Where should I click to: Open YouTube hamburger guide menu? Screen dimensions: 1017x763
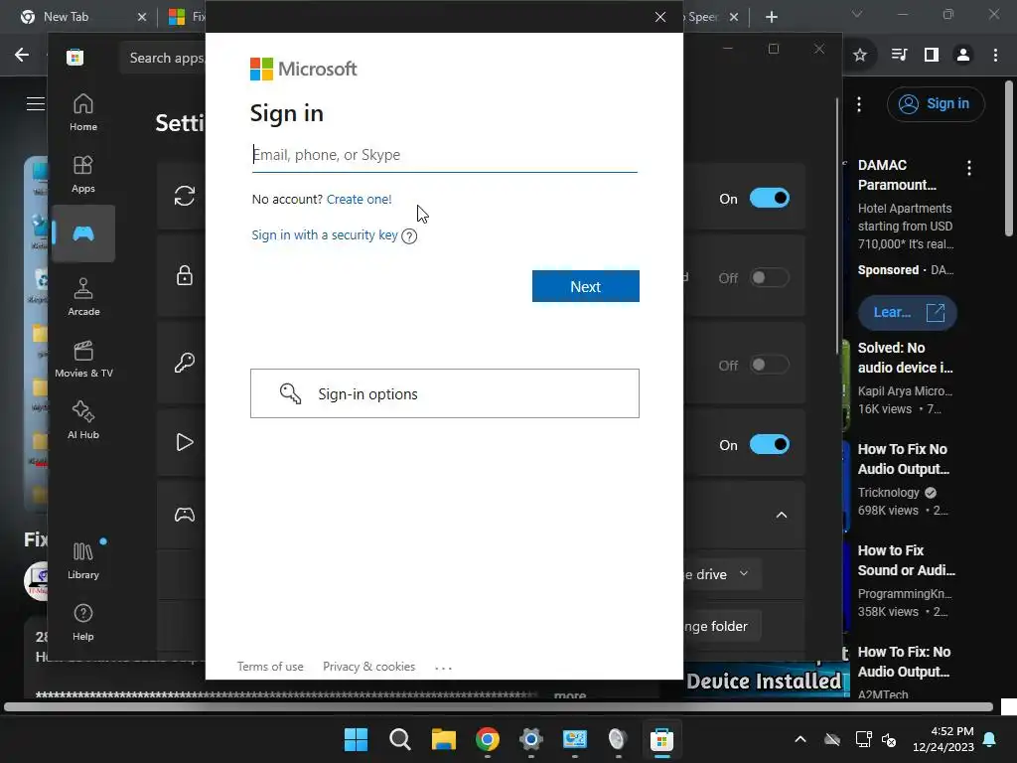coord(36,103)
